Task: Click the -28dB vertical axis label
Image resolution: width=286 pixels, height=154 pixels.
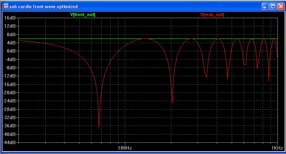Action: tap(9, 109)
